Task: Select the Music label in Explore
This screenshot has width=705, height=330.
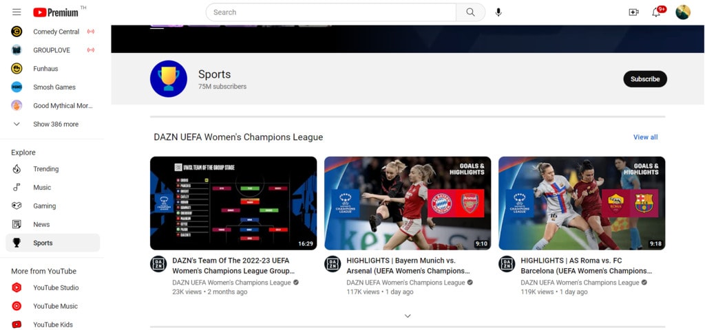Action: pyautogui.click(x=42, y=187)
